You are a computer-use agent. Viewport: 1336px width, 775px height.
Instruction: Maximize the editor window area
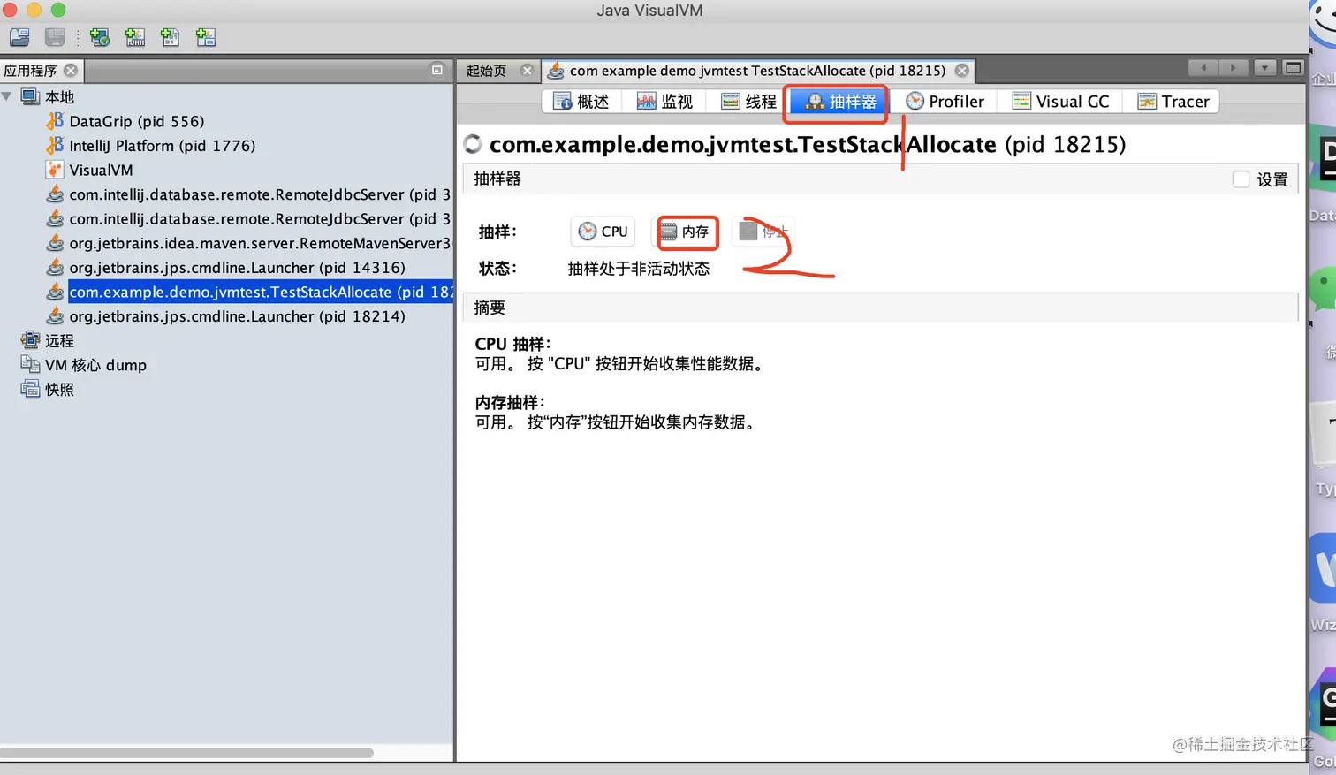tap(1293, 68)
